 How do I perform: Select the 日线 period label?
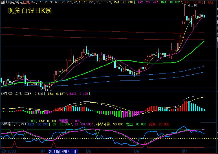pos(27,2)
